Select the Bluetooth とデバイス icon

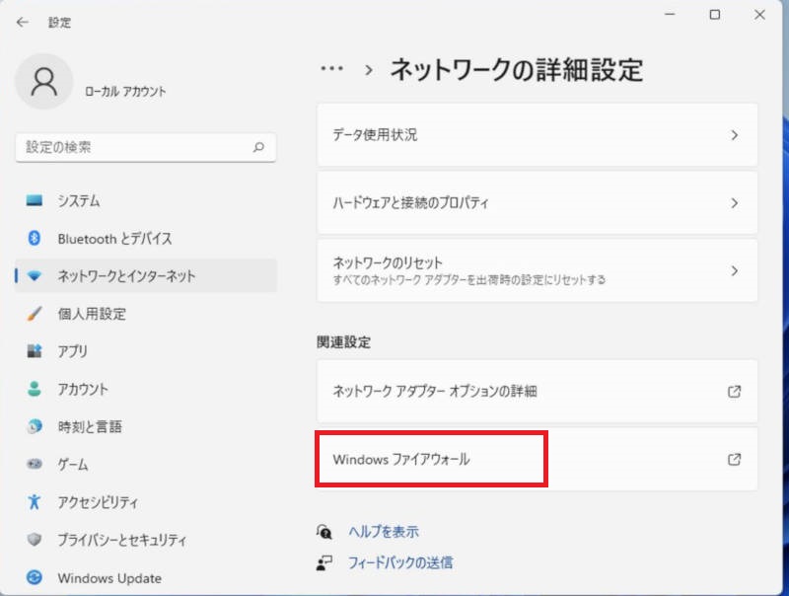(35, 238)
